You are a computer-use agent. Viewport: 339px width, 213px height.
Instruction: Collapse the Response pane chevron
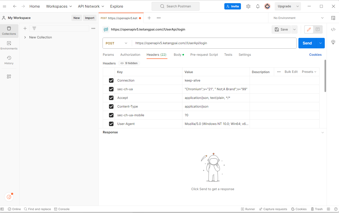322,133
